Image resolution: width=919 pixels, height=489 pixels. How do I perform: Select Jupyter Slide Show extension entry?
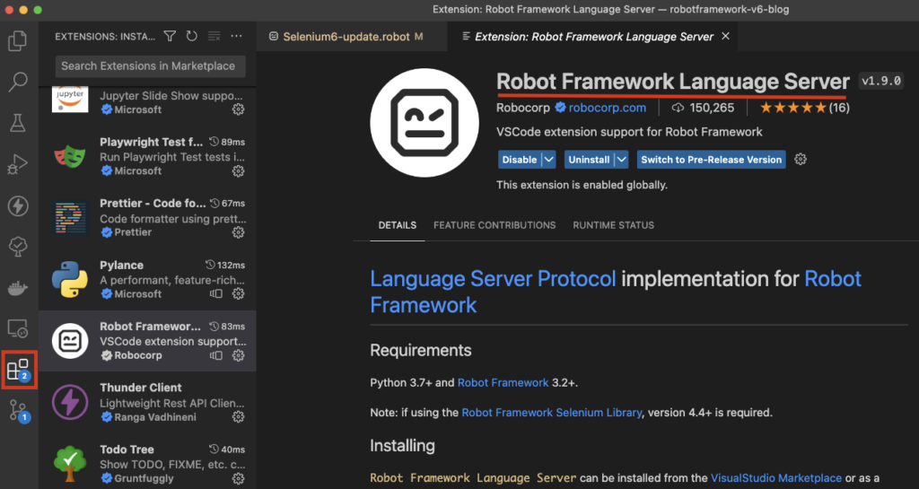148,102
